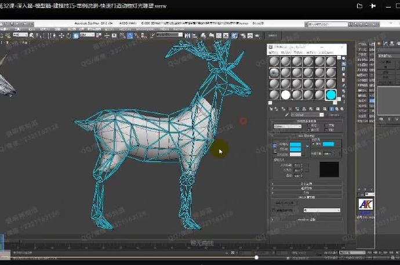
Task: Click the video progress slider handle
Action: coord(256,257)
